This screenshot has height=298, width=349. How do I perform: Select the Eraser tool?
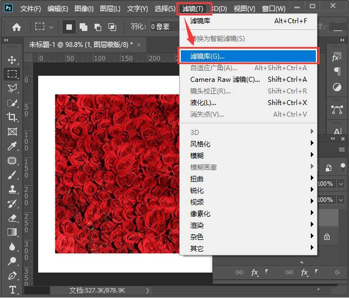pyautogui.click(x=12, y=218)
